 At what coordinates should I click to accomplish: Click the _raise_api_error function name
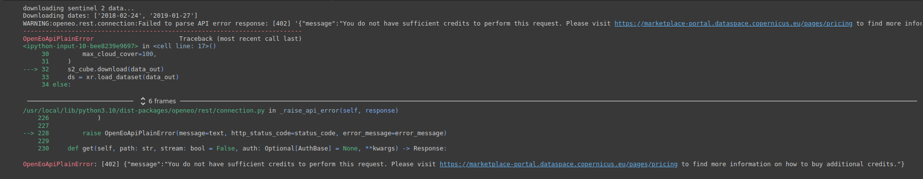pyautogui.click(x=309, y=111)
